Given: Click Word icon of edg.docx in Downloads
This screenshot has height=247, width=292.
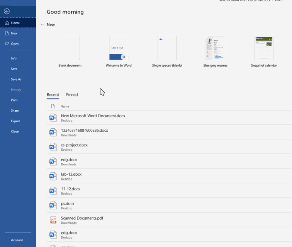Looking at the screenshot, I should coord(53,161).
